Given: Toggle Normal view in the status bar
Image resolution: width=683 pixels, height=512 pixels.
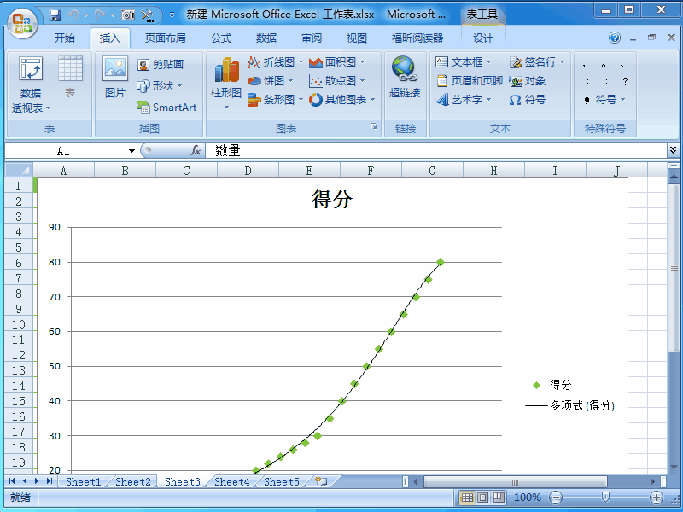Looking at the screenshot, I should (x=465, y=497).
